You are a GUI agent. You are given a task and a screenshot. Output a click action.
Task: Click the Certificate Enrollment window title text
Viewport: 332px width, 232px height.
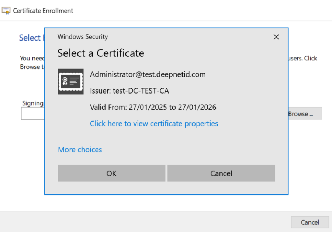(x=43, y=11)
